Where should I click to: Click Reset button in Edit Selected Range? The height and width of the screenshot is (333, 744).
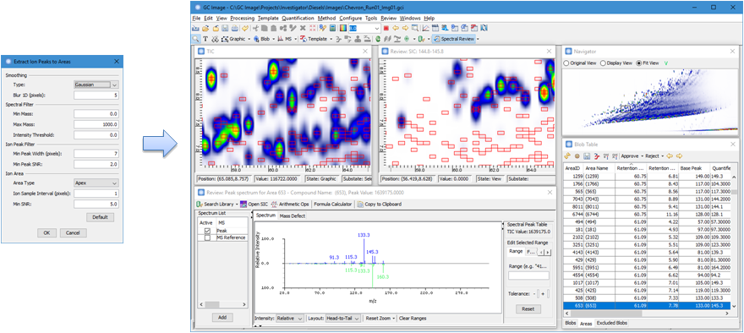(528, 308)
